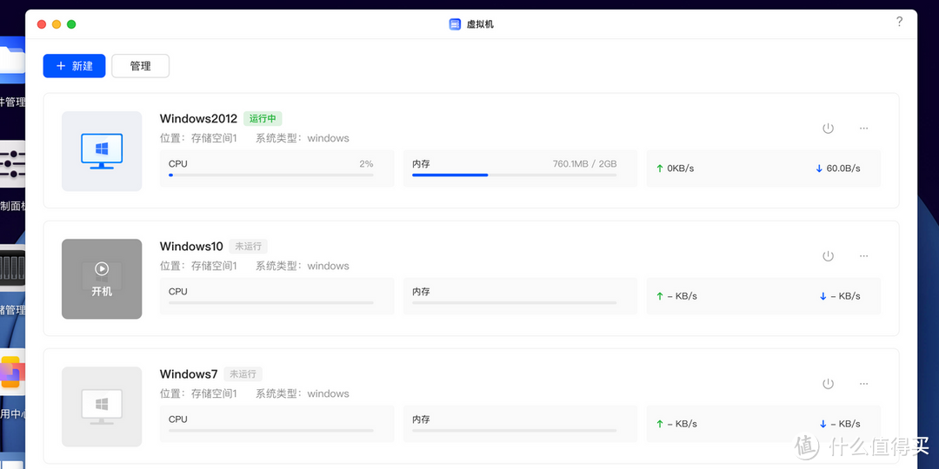Click the download arrow icon for Windows2012
939x469 pixels.
click(819, 168)
